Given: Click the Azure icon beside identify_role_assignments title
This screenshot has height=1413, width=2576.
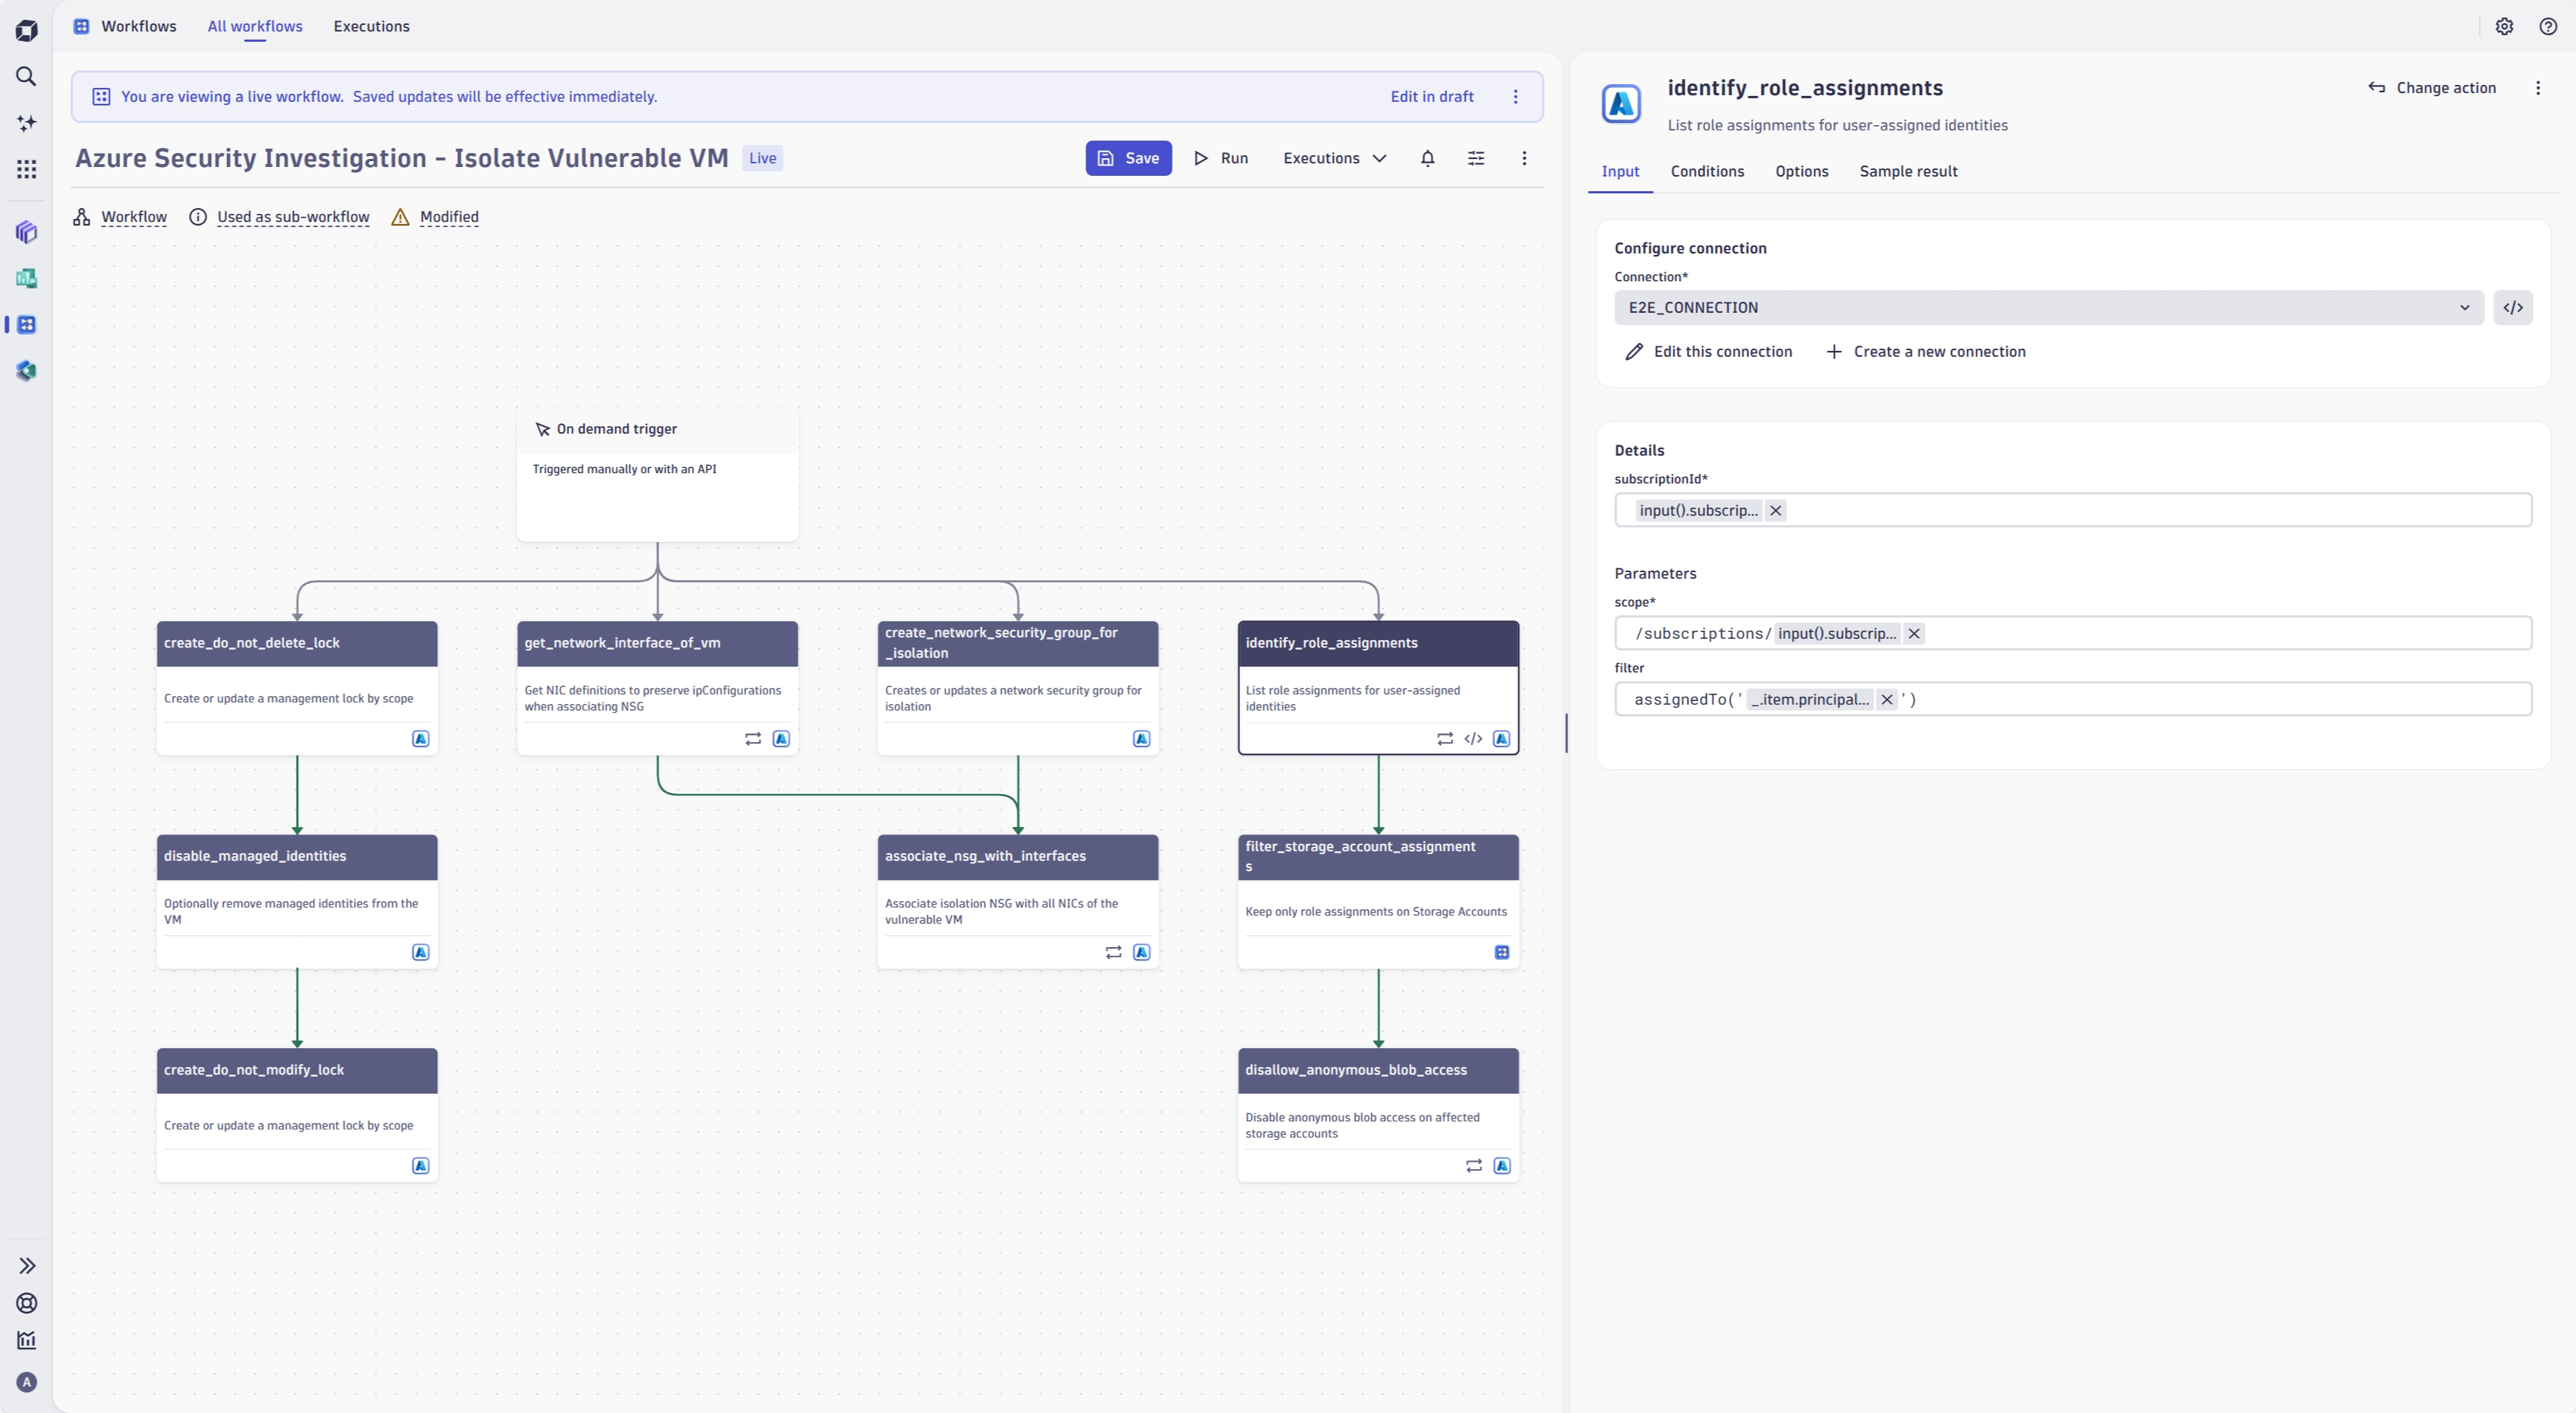Looking at the screenshot, I should point(1620,103).
